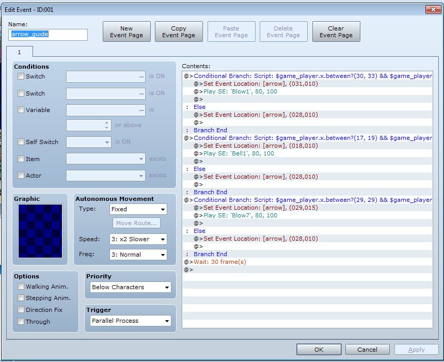Enable the Through option checkbox
Viewport: 444px width, 362px height.
point(21,322)
